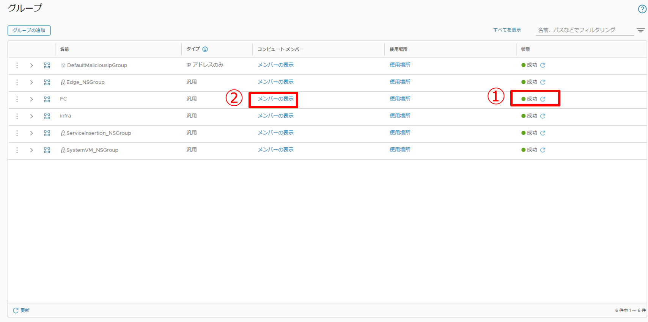Refresh status of ServiceInsertion_NSGroup
The height and width of the screenshot is (322, 648).
(x=543, y=133)
